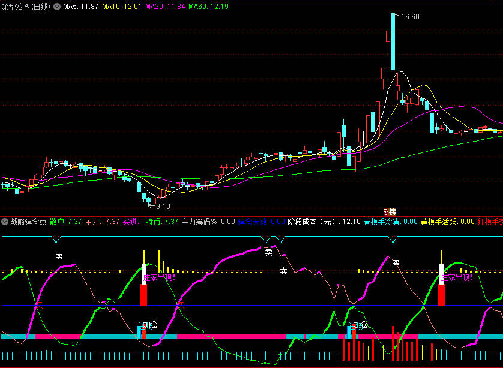Select the yellow MA10: 12.01 label
Screen dimensions: 503x368
(122, 7)
